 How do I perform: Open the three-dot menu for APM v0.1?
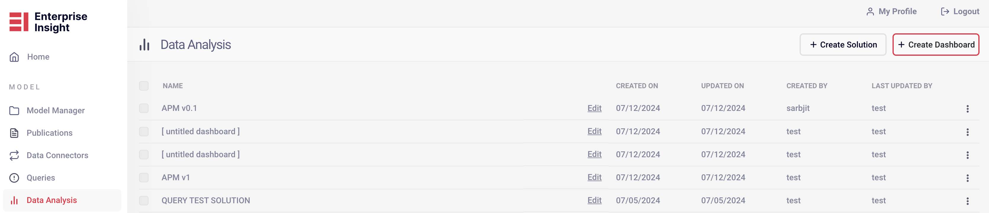click(x=967, y=109)
